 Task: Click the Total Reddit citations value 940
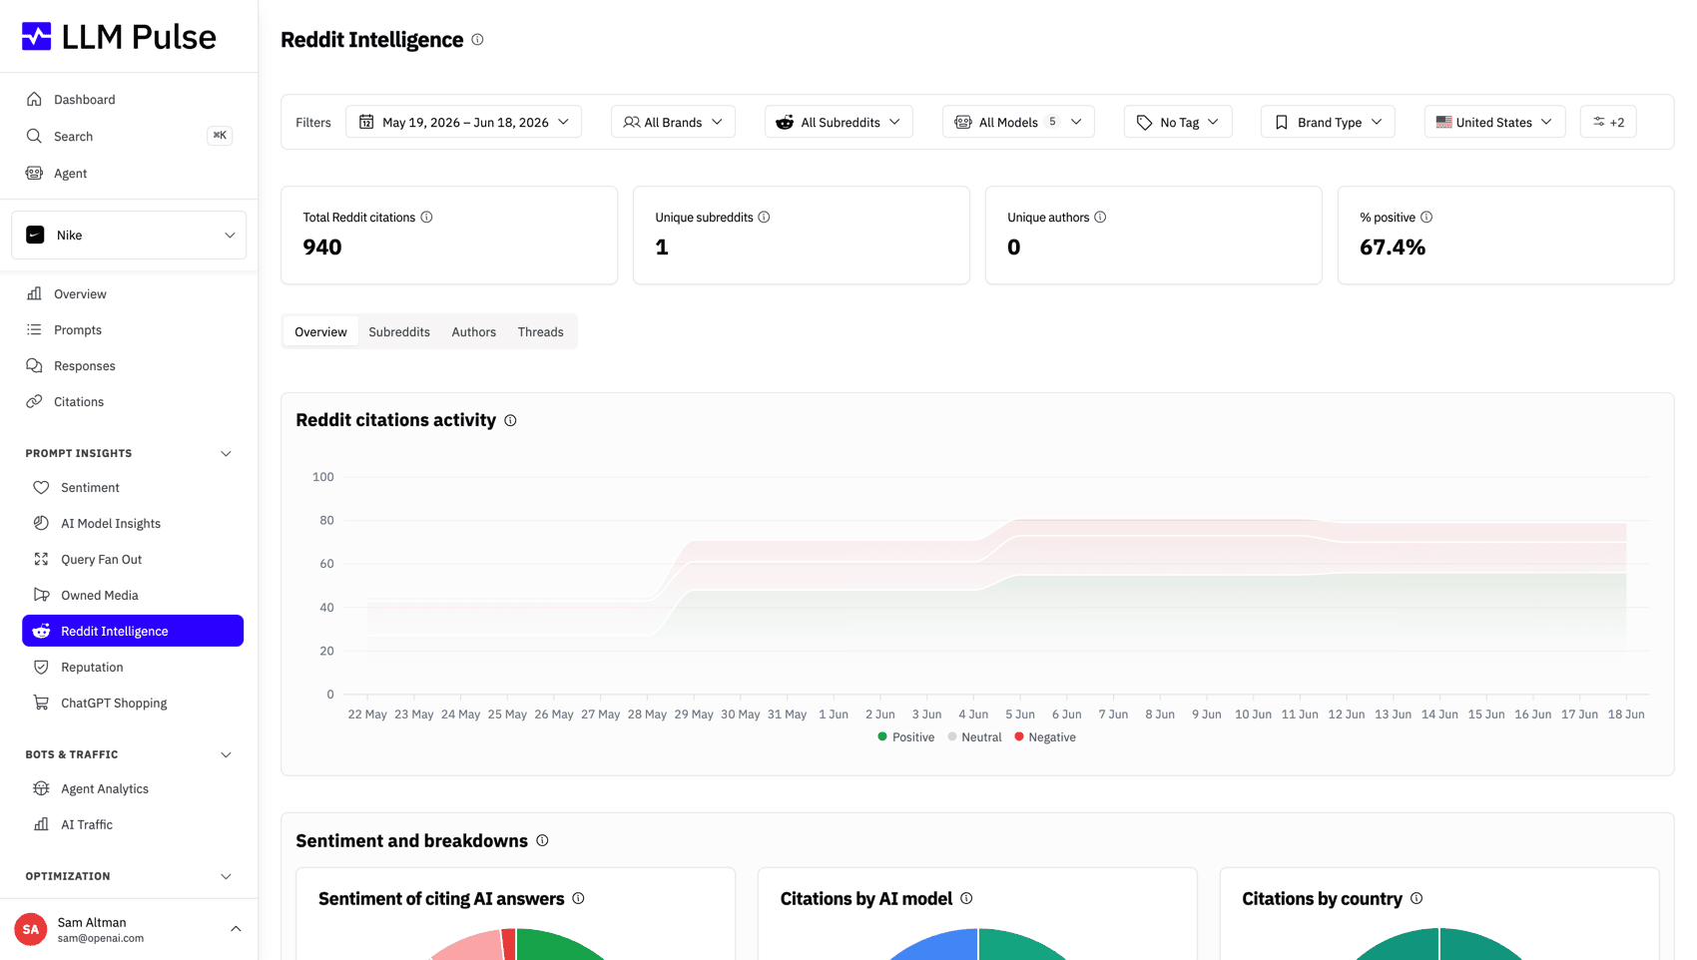click(x=322, y=247)
